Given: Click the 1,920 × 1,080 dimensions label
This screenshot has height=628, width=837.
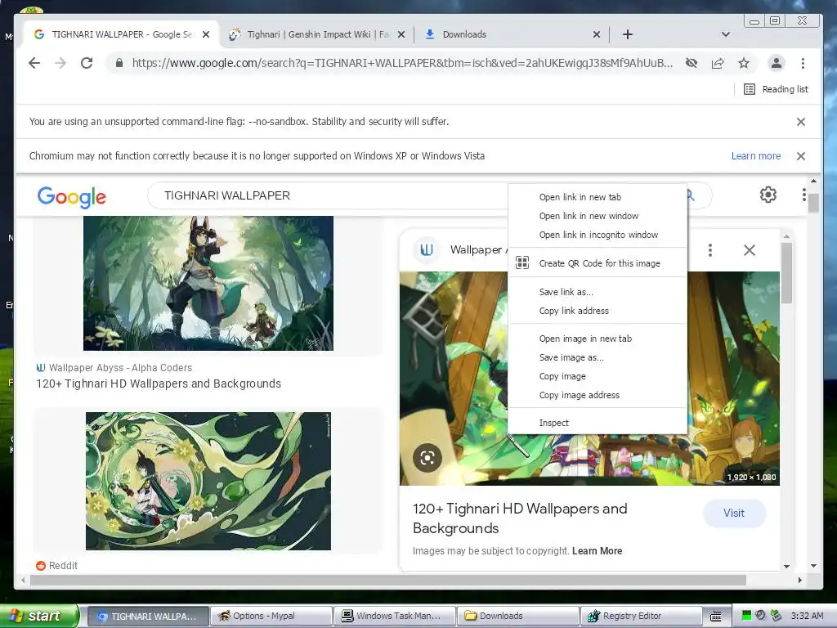Looking at the screenshot, I should tap(751, 477).
